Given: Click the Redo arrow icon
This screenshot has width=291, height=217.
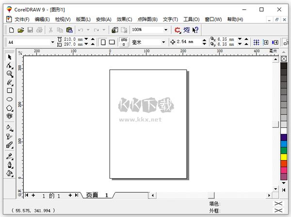Looking at the screenshot, I should tap(97, 30).
